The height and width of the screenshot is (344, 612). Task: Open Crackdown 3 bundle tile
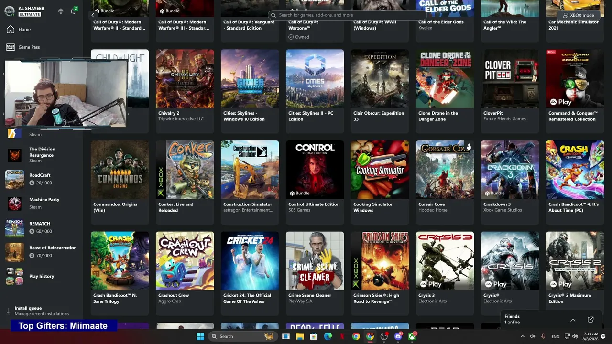coord(510,182)
